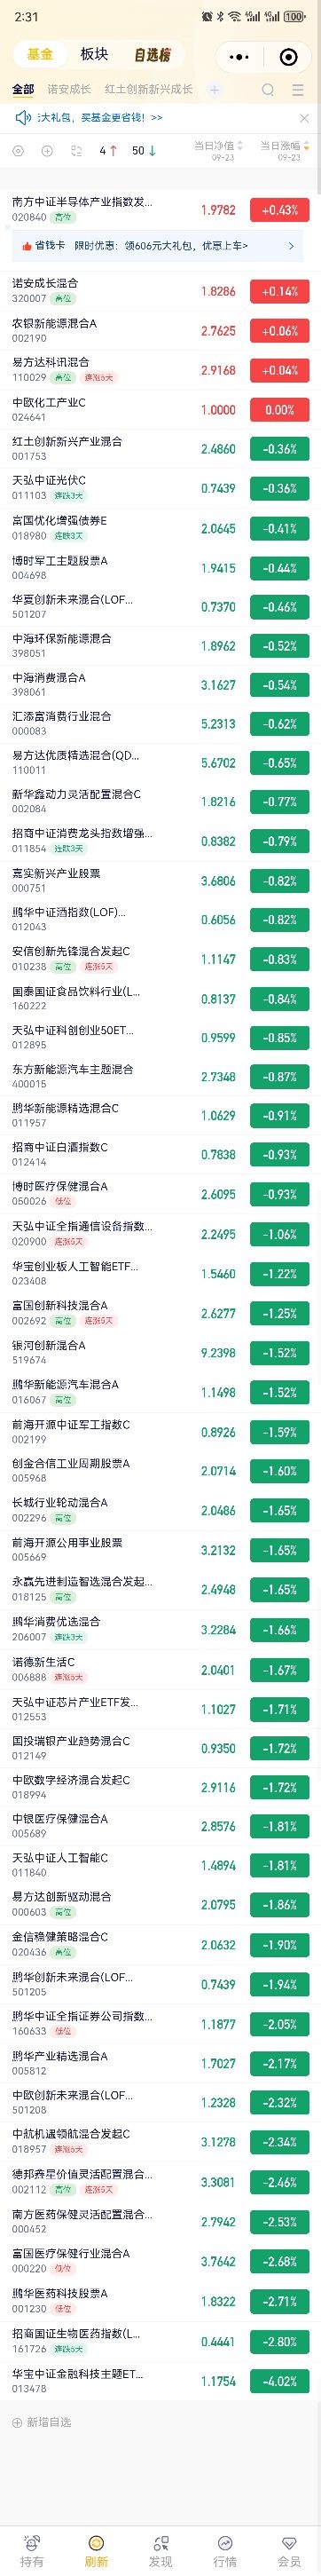Open the hamburger list menu icon
Viewport: 321px width, 2576px height.
pos(297,90)
